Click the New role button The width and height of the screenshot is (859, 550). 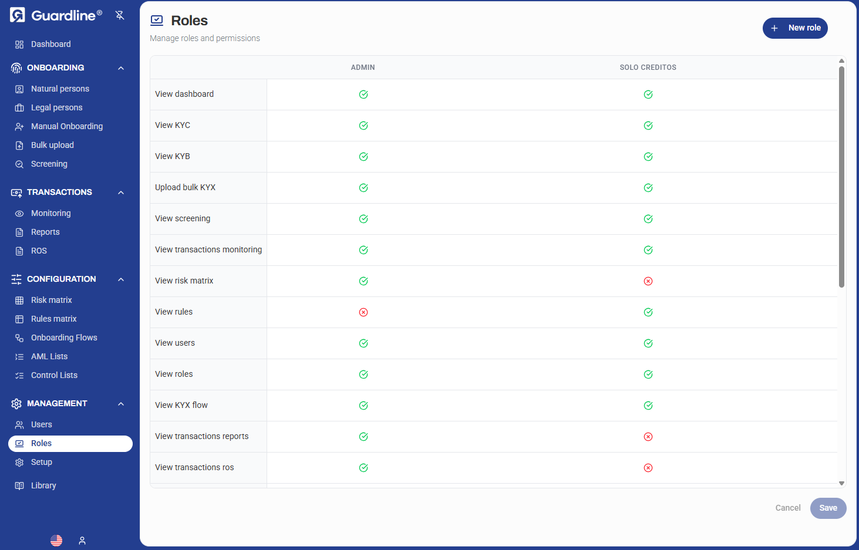click(x=795, y=28)
